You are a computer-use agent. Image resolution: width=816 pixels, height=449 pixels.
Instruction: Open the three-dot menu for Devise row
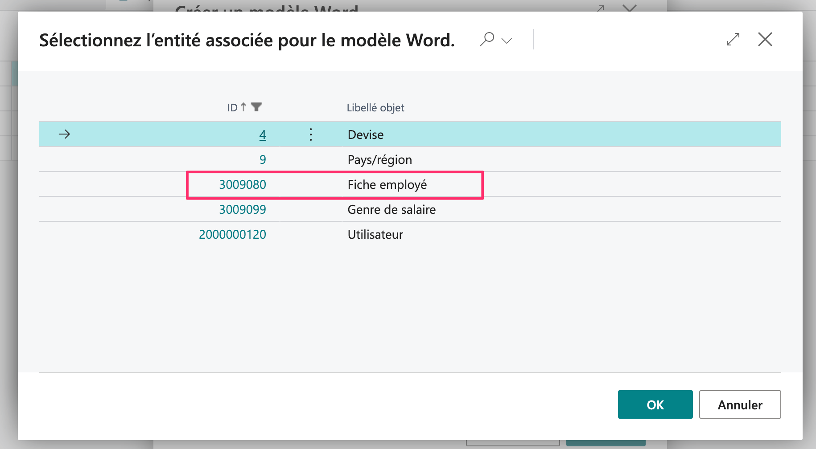311,135
